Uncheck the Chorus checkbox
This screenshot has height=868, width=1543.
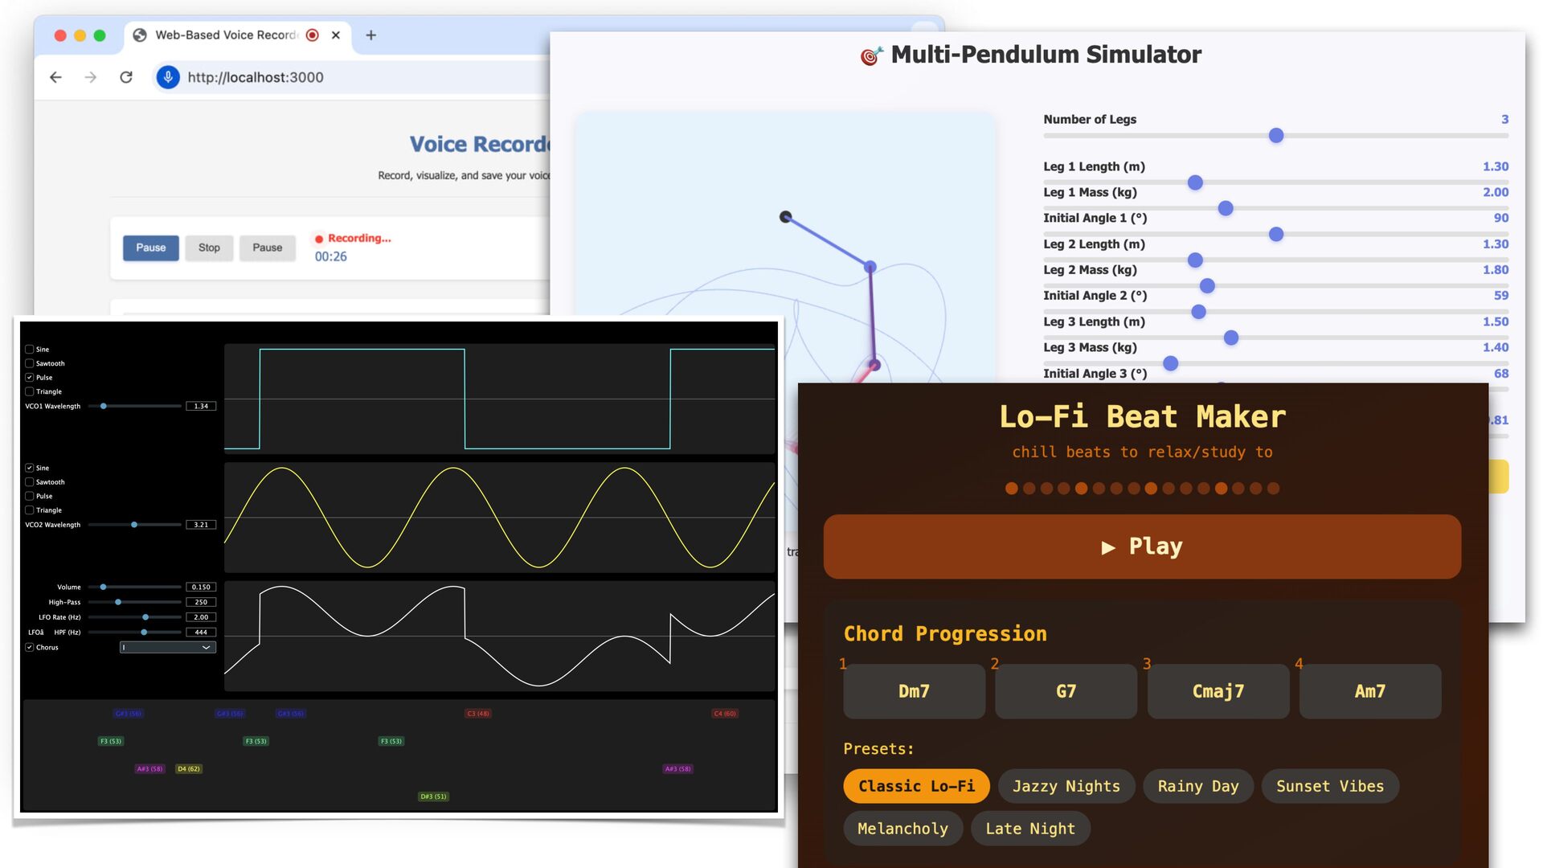30,647
